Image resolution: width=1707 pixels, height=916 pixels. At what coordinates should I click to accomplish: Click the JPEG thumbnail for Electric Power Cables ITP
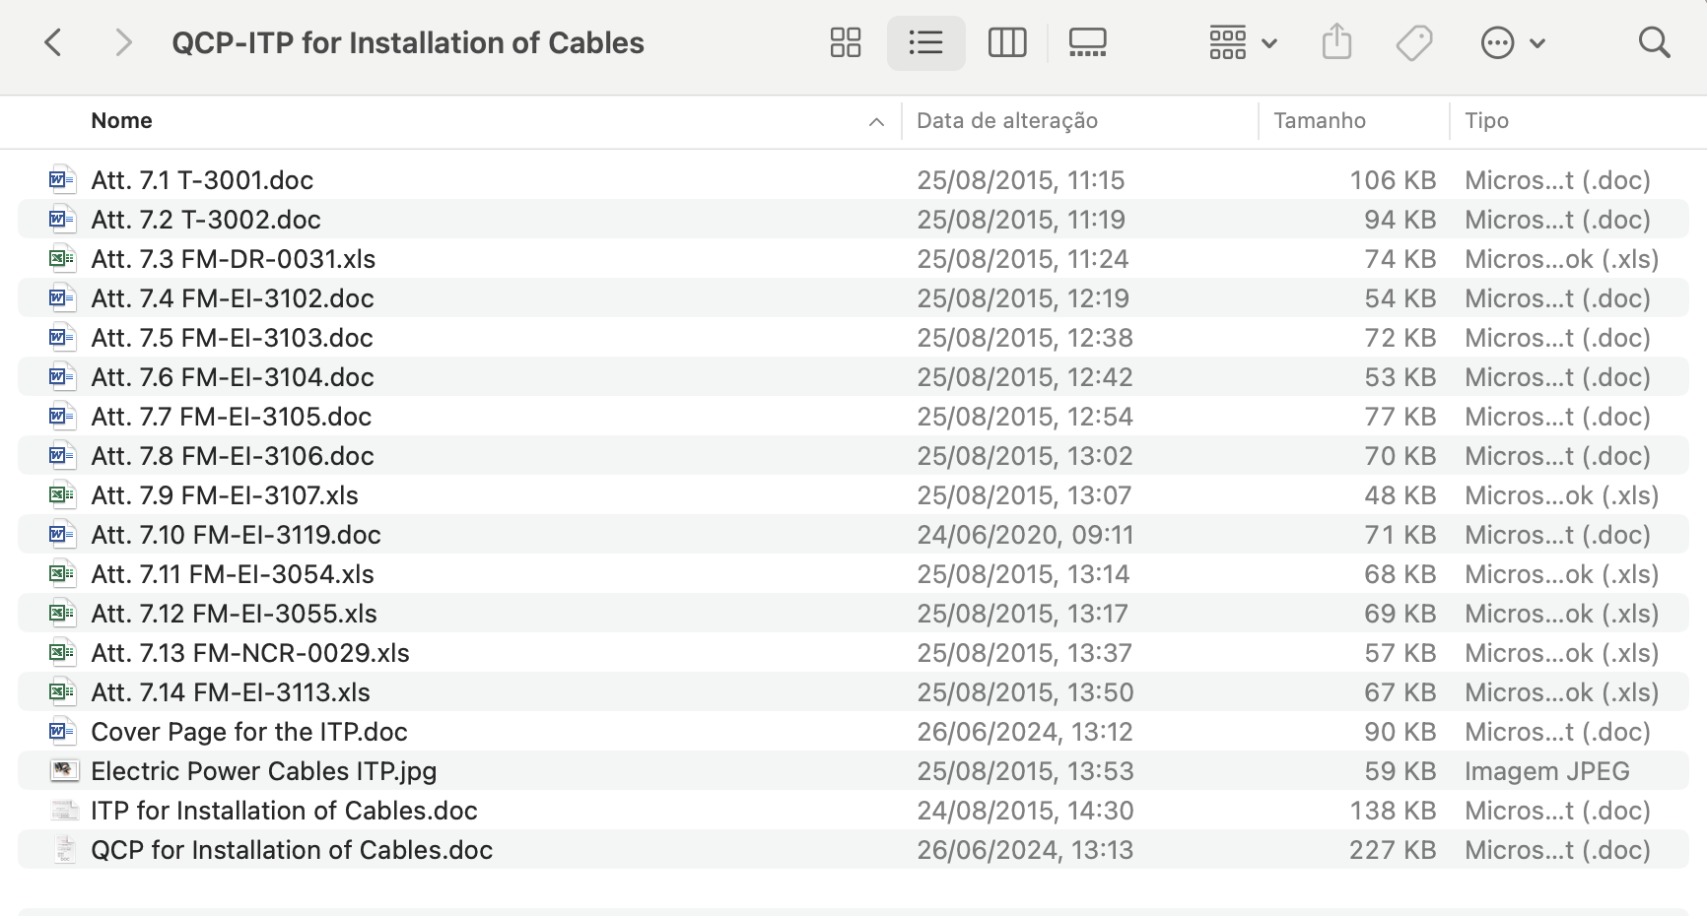62,770
